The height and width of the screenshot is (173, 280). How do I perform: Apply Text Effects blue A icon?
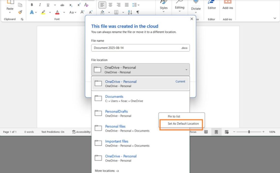[32, 12]
